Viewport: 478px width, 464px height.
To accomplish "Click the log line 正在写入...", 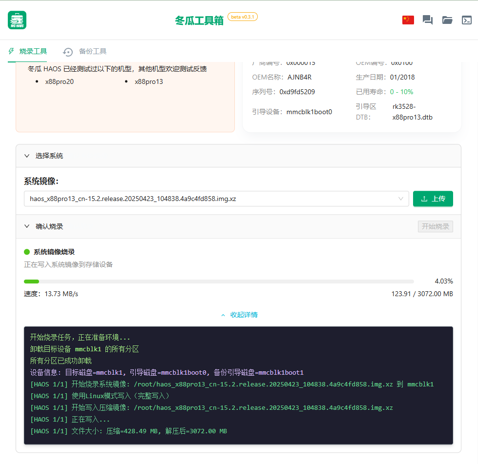I will coord(70,419).
